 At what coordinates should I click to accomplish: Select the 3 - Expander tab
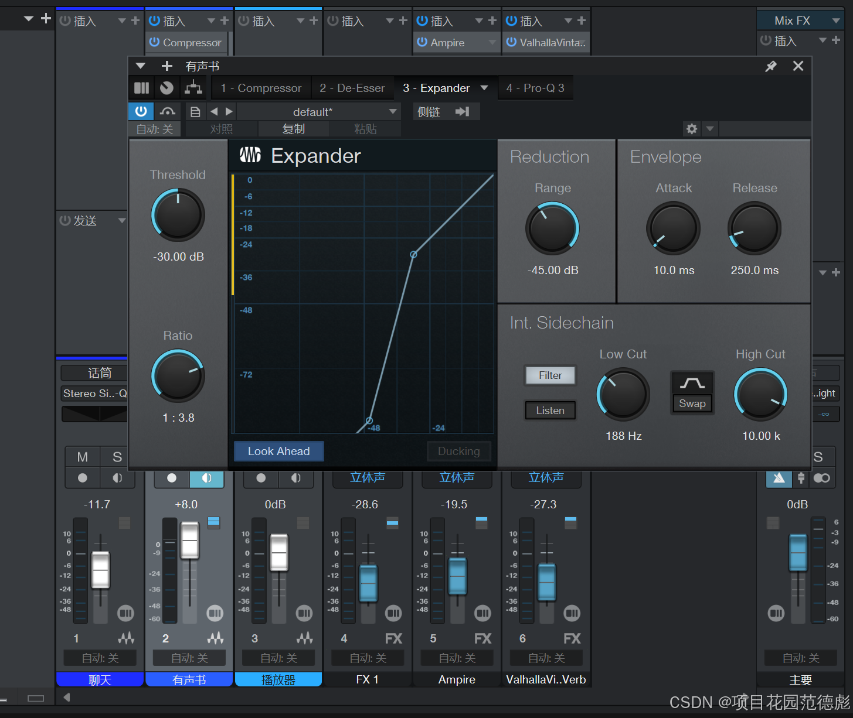[x=436, y=88]
